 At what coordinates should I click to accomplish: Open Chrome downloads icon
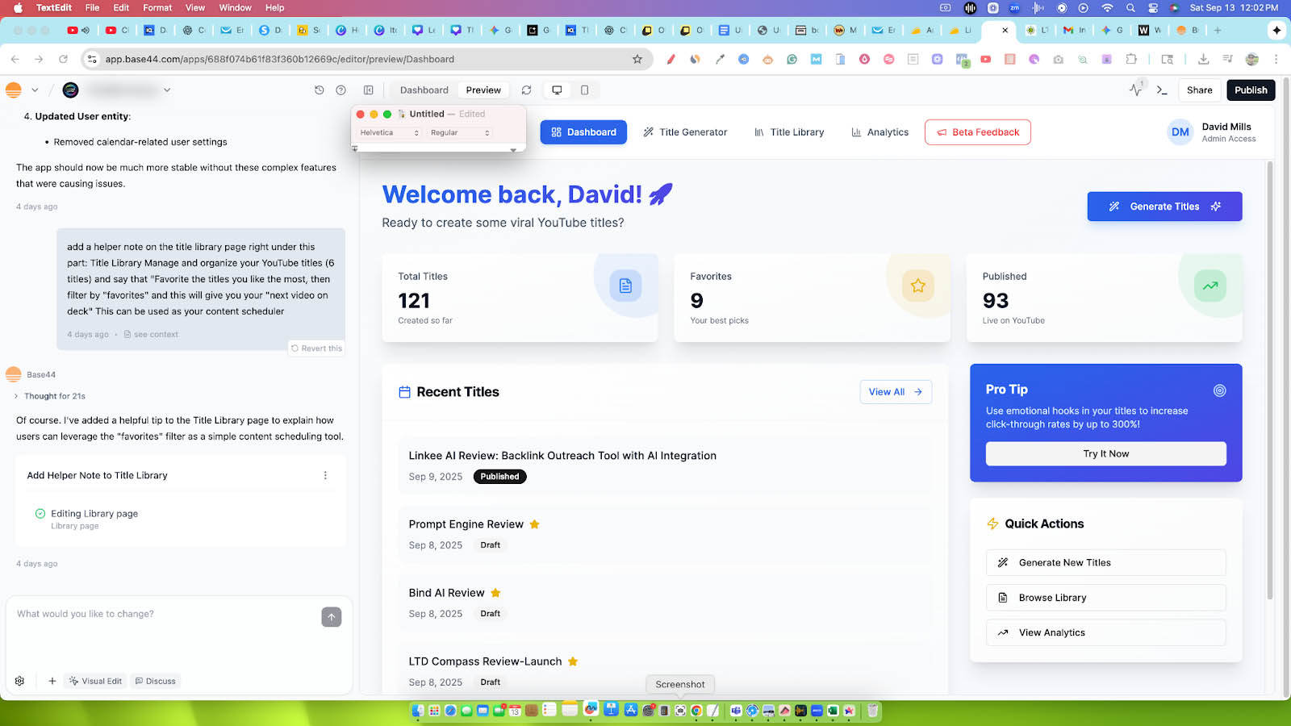click(x=1203, y=59)
